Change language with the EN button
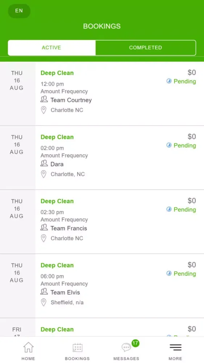 [19, 11]
